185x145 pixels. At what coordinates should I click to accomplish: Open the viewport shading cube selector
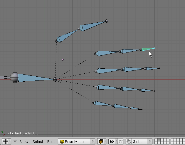tap(102, 141)
